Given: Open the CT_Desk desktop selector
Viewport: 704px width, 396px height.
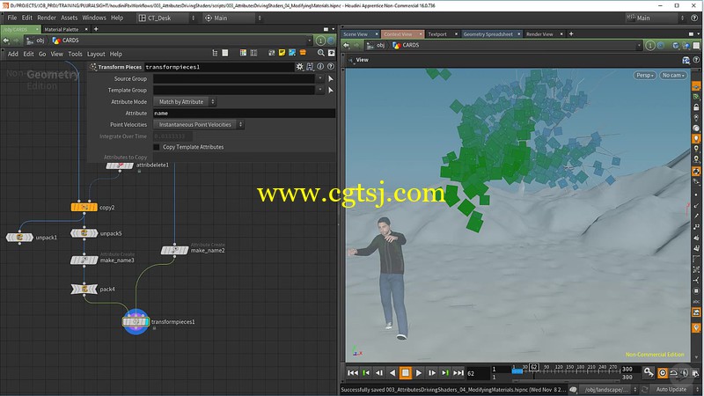Looking at the screenshot, I should tap(167, 18).
